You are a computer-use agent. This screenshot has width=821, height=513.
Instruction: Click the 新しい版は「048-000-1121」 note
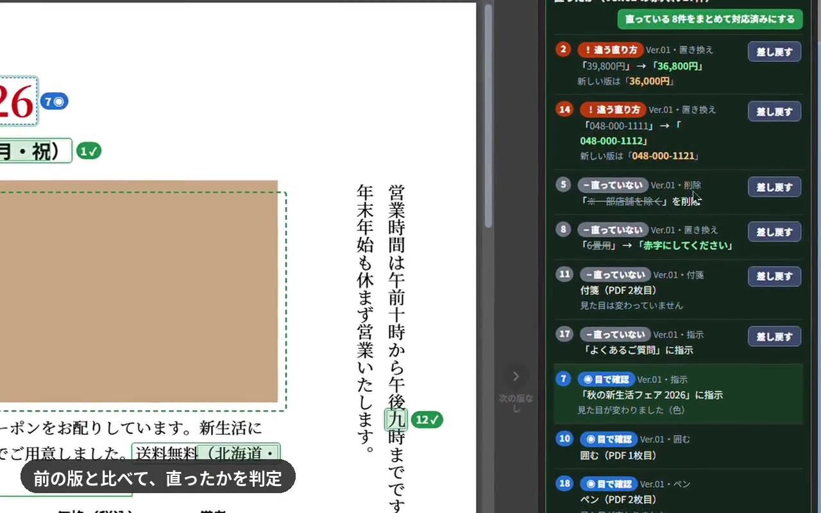point(639,156)
